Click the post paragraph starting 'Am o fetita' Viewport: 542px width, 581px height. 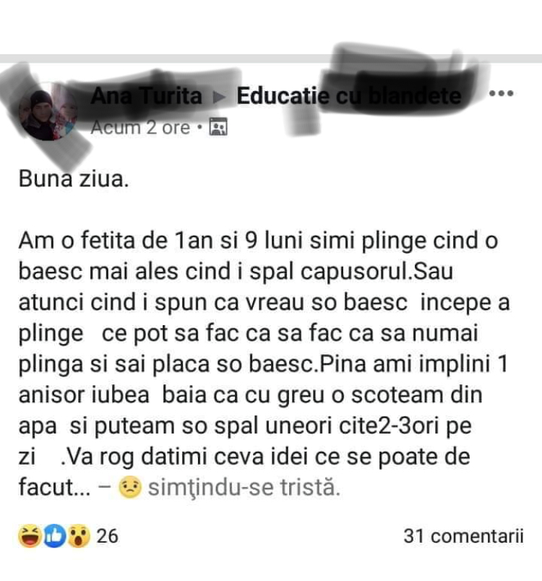point(264,364)
